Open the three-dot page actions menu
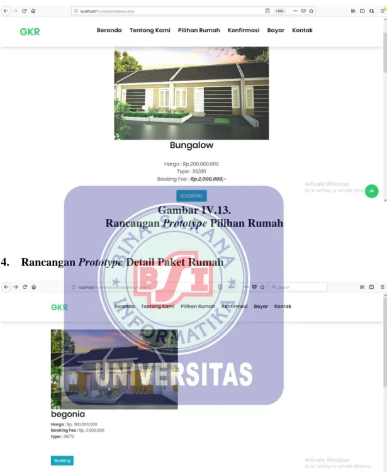This screenshot has width=387, height=472. [295, 11]
